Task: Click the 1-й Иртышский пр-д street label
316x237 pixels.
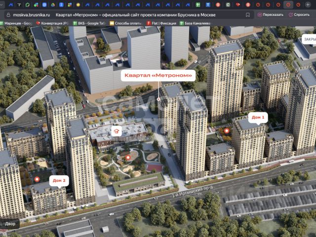Action: (x=193, y=191)
